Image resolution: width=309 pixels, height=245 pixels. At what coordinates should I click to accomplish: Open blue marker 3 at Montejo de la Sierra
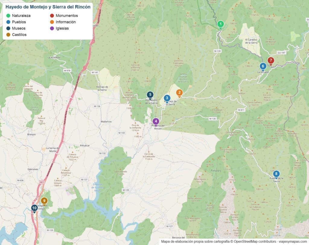(x=167, y=98)
